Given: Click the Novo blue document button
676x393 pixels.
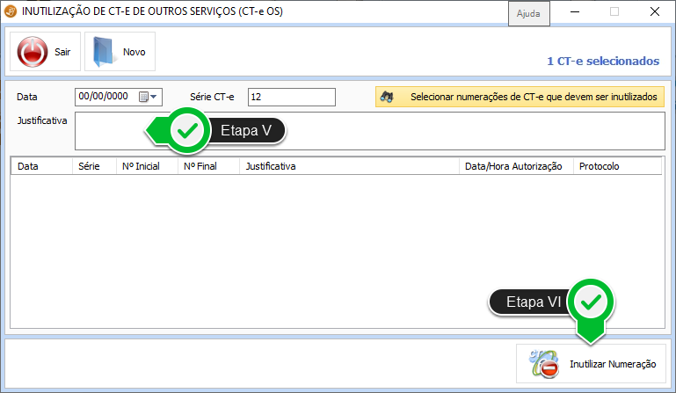Looking at the screenshot, I should (120, 52).
